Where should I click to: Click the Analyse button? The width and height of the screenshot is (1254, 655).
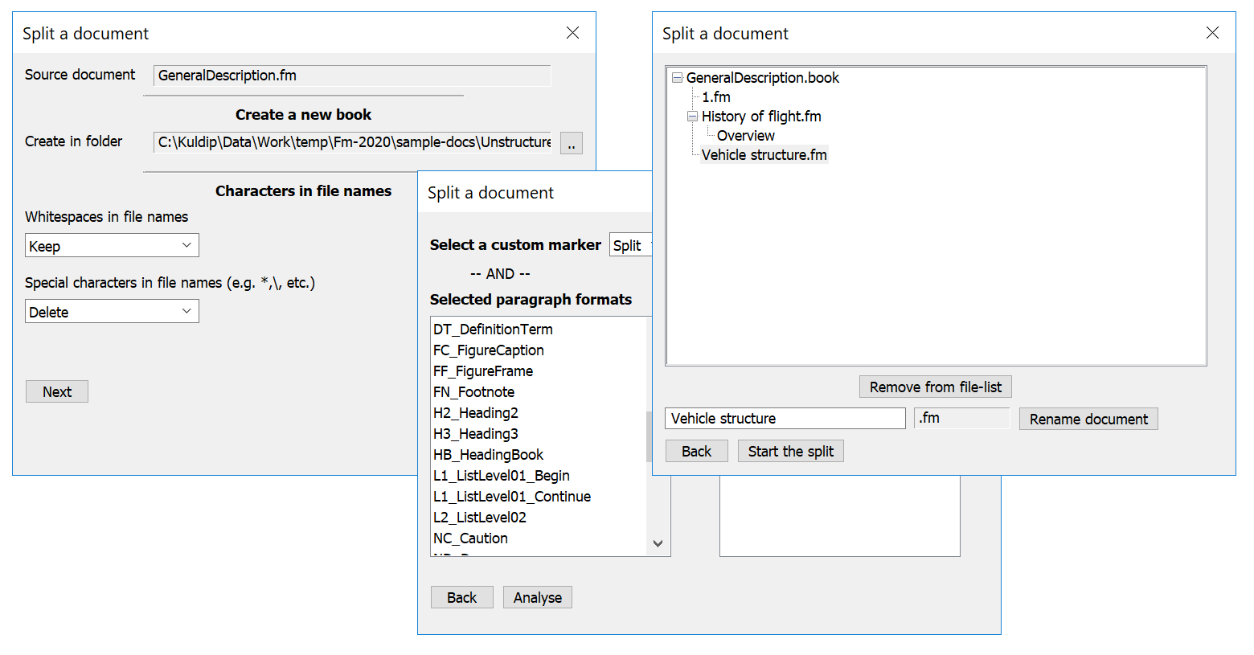537,597
